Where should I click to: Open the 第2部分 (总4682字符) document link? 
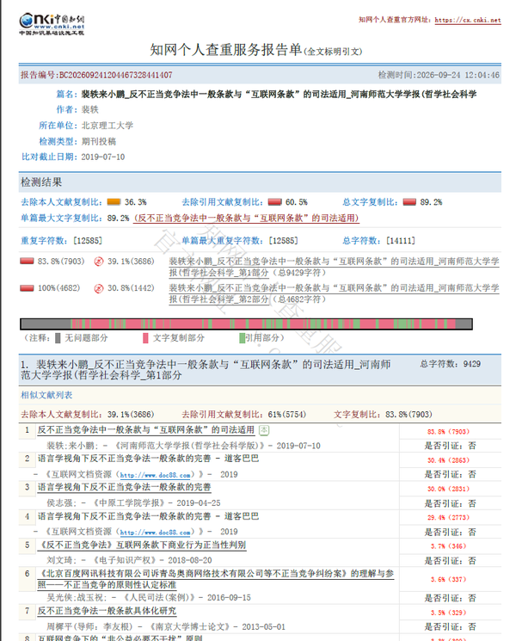[334, 293]
